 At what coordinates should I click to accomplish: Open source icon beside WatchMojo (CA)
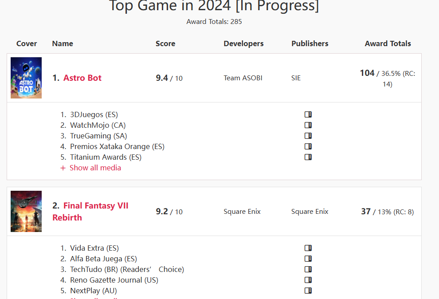pos(308,125)
